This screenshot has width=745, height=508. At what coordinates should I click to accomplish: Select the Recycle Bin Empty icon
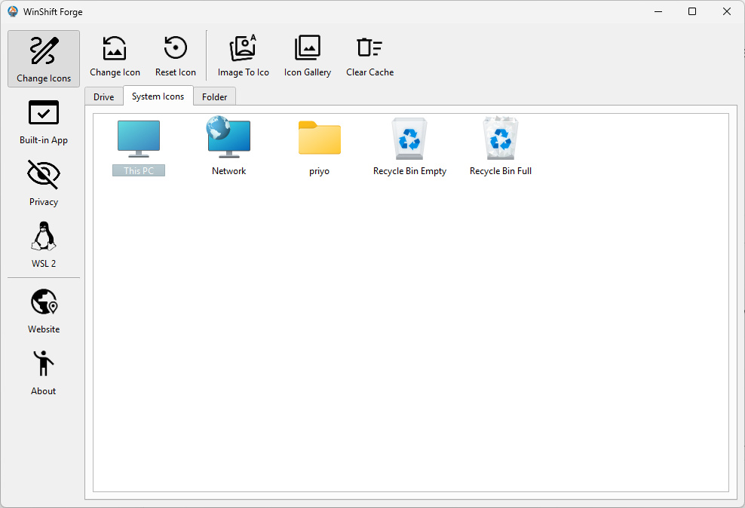(x=409, y=147)
